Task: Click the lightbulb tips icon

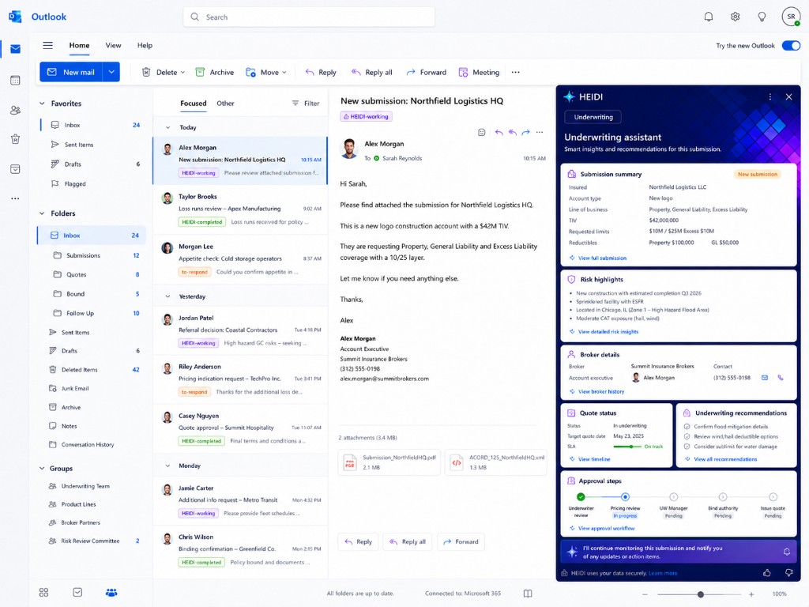Action: [x=762, y=17]
